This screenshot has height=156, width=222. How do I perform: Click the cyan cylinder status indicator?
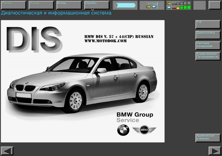125,5
